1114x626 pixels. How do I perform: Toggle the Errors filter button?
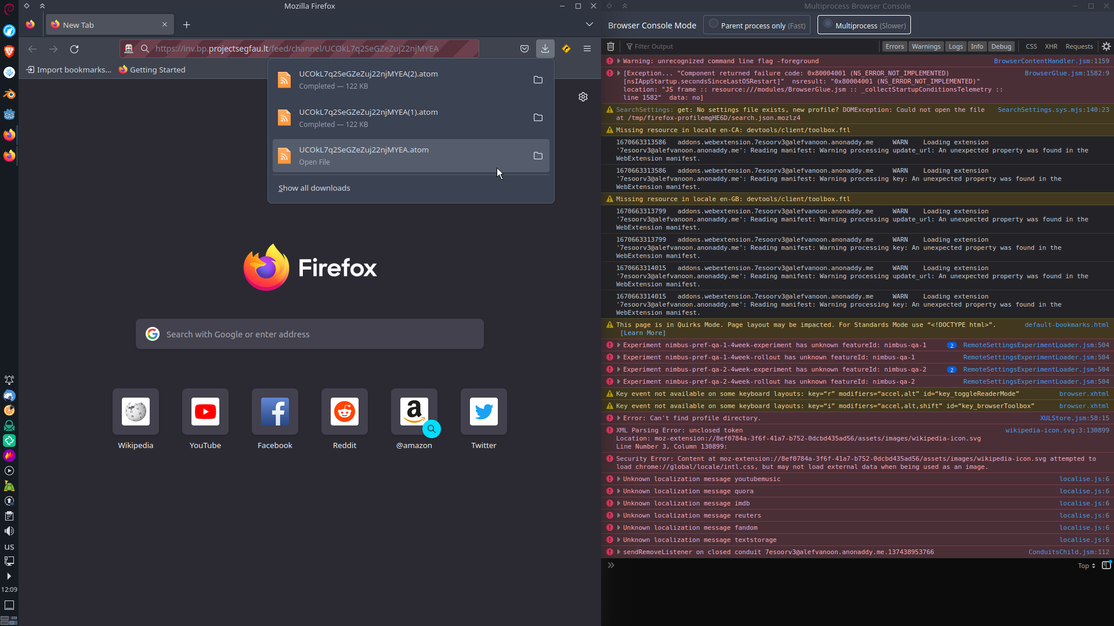894,46
